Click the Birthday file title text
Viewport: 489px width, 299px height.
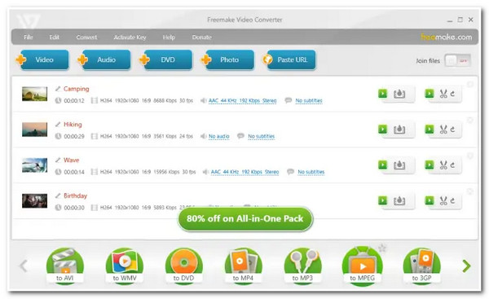[x=75, y=196]
